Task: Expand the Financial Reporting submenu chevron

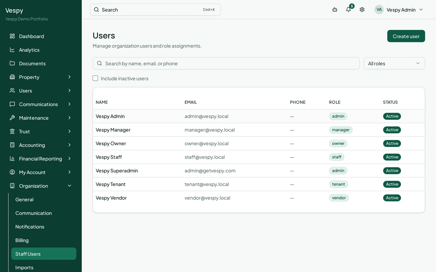Action: pos(69,159)
